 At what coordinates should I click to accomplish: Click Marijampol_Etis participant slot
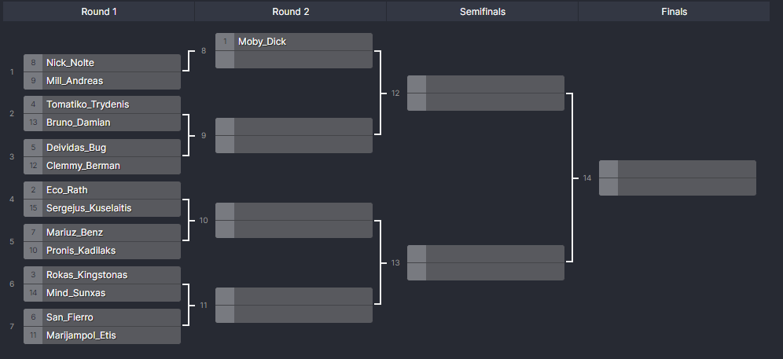[x=102, y=335]
